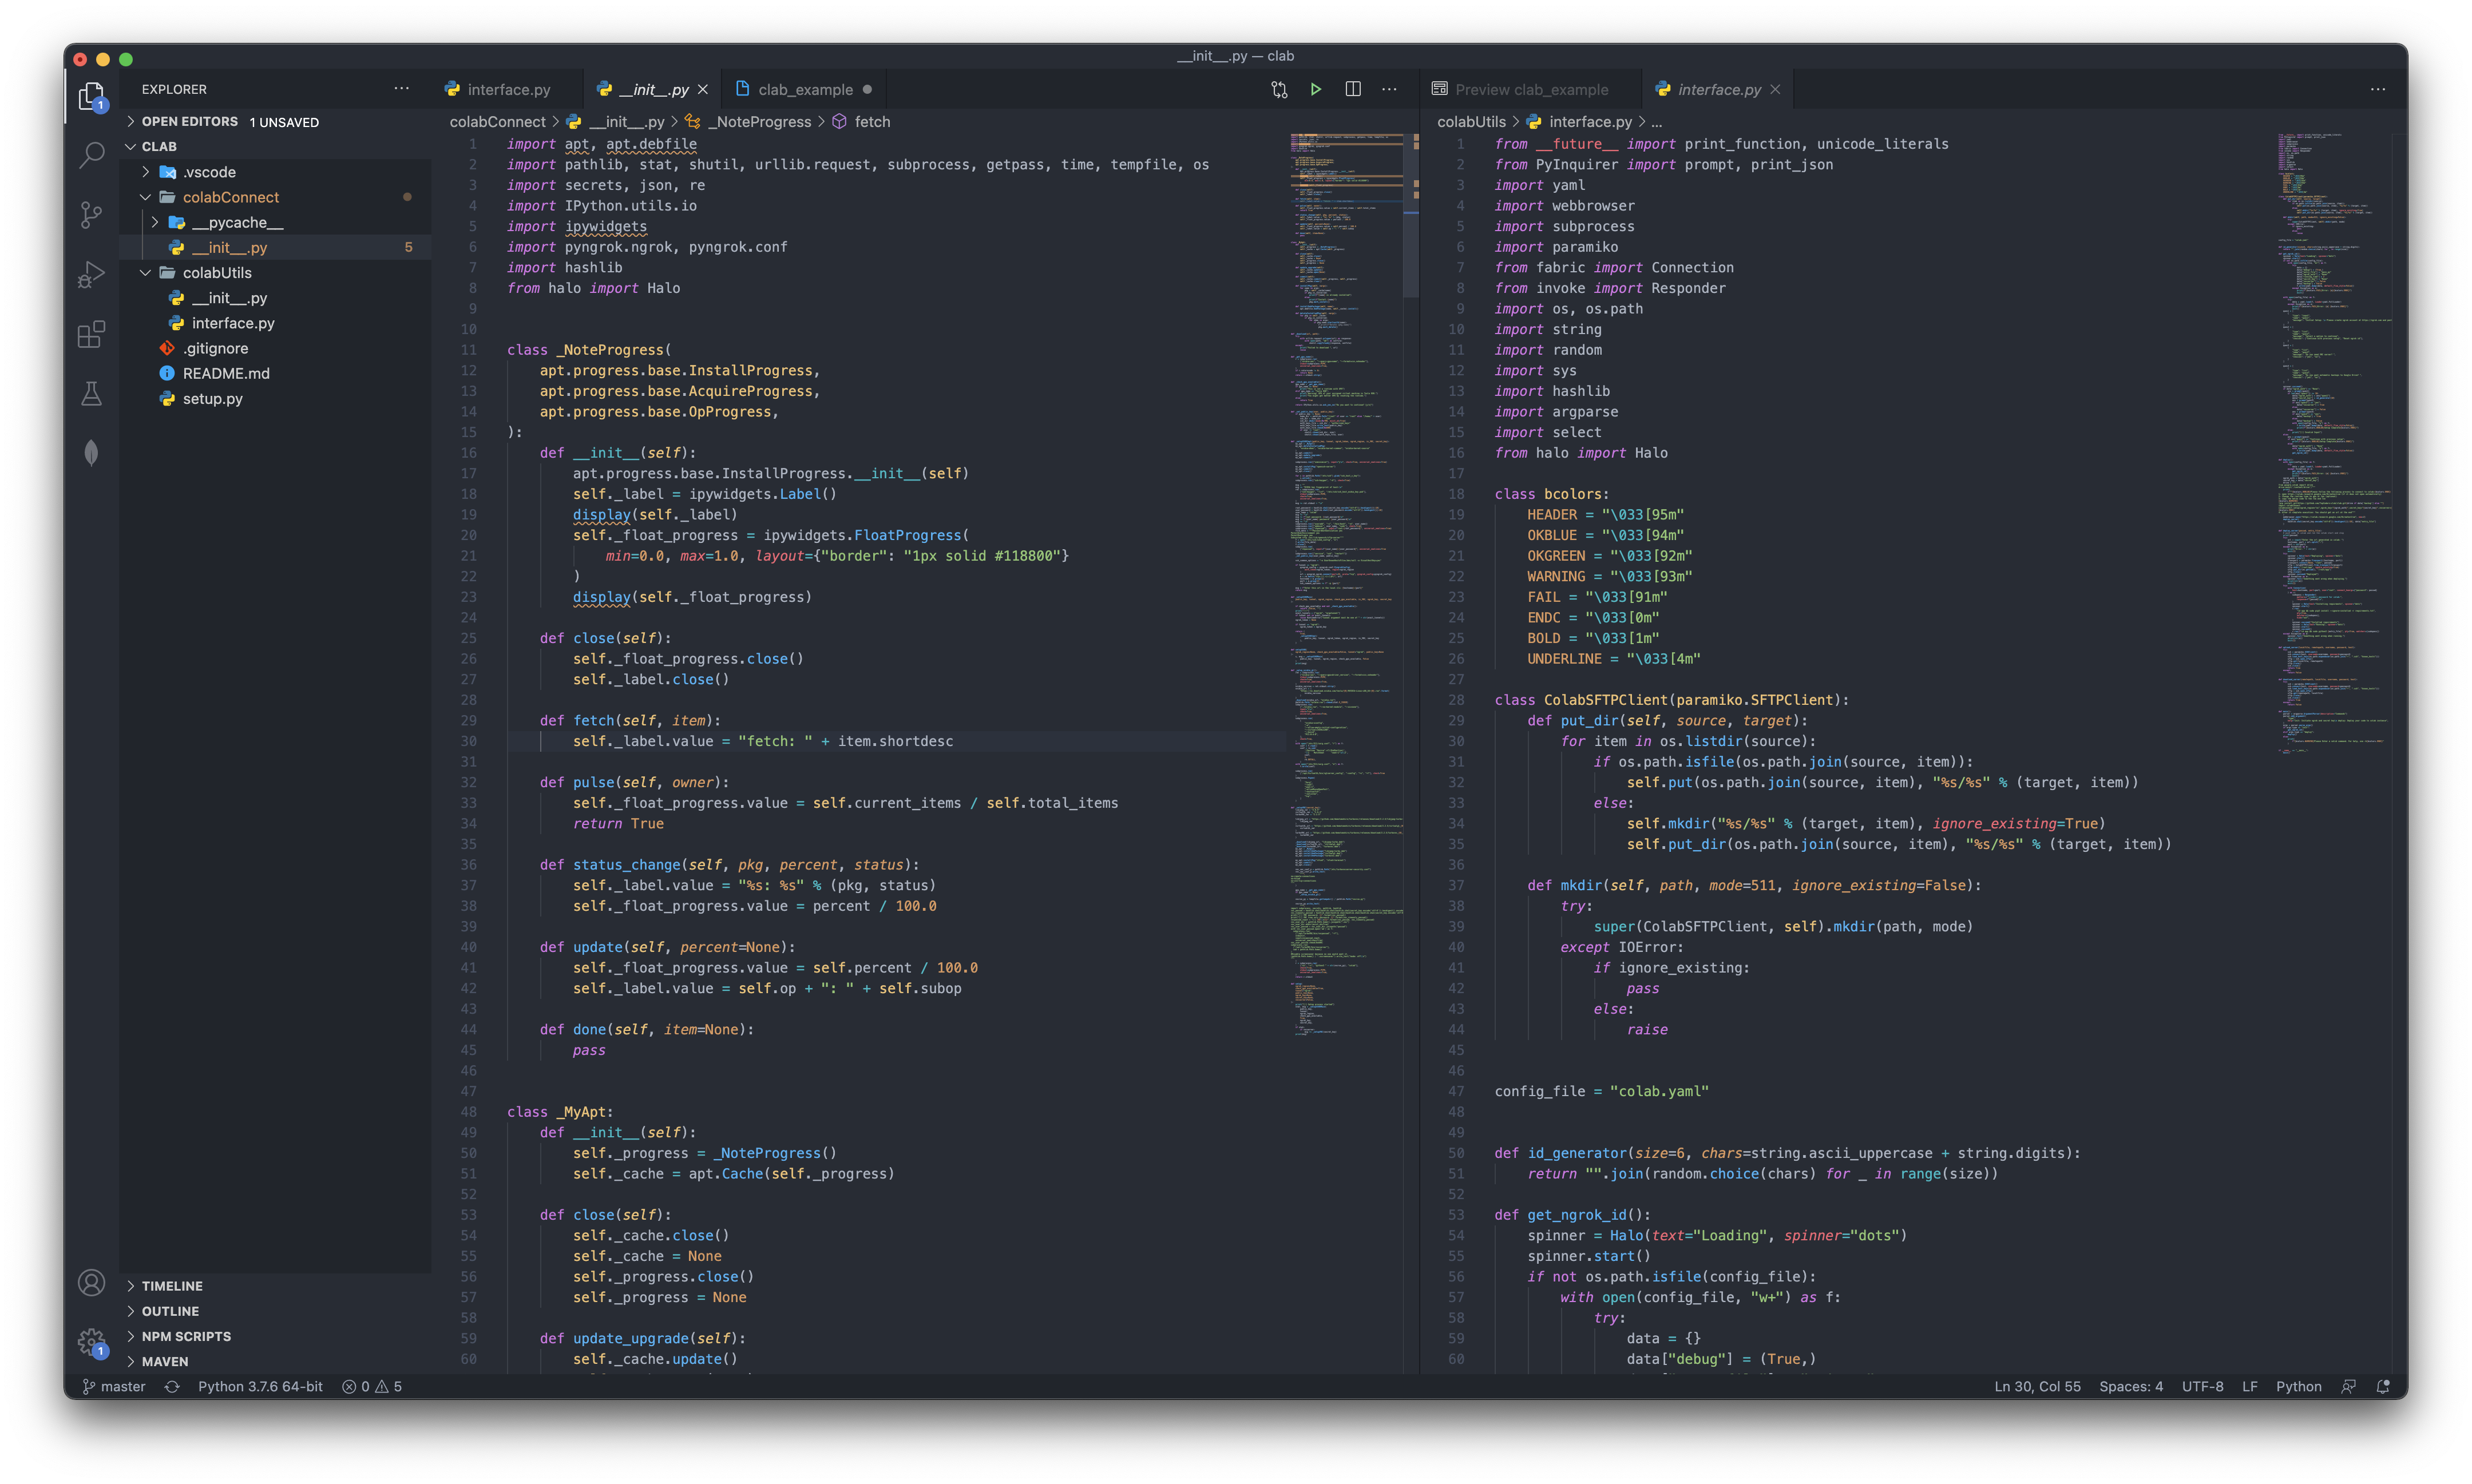
Task: Click the Open Changes compare icon
Action: coord(1279,89)
